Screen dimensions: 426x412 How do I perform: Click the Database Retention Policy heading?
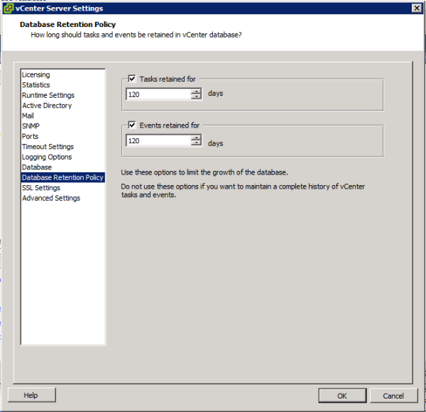click(67, 24)
